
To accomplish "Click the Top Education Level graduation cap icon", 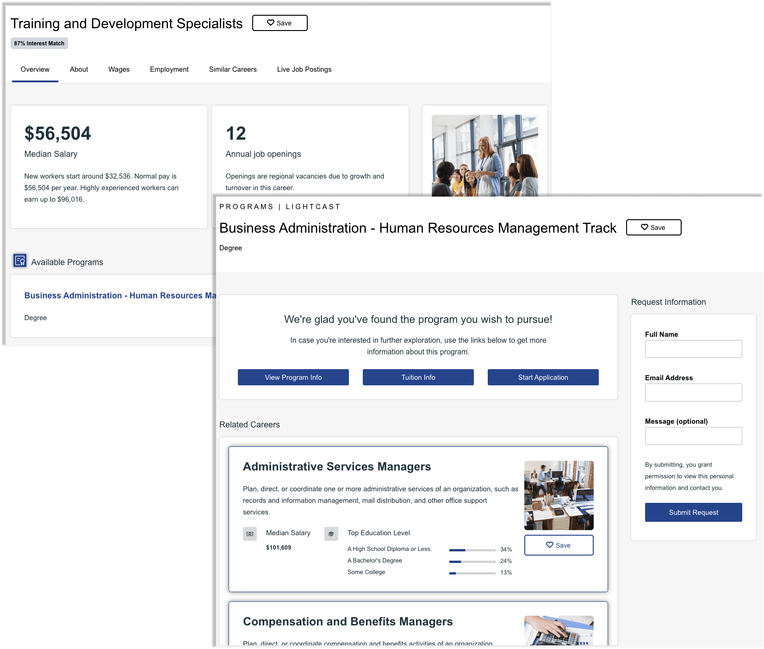I will (331, 533).
